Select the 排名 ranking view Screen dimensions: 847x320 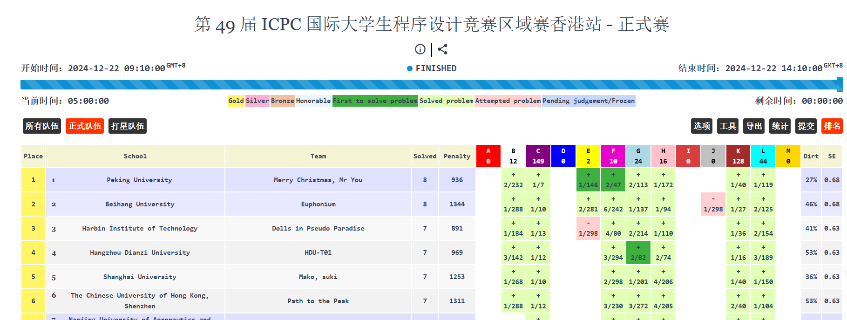(832, 126)
